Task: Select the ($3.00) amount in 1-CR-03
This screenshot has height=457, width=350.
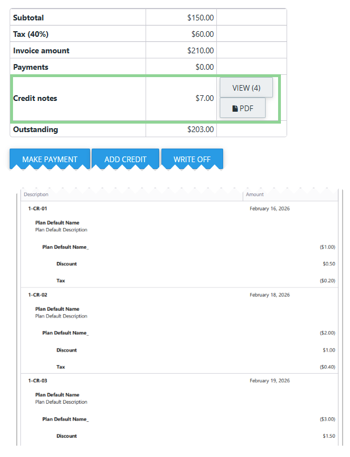Action: click(x=327, y=419)
